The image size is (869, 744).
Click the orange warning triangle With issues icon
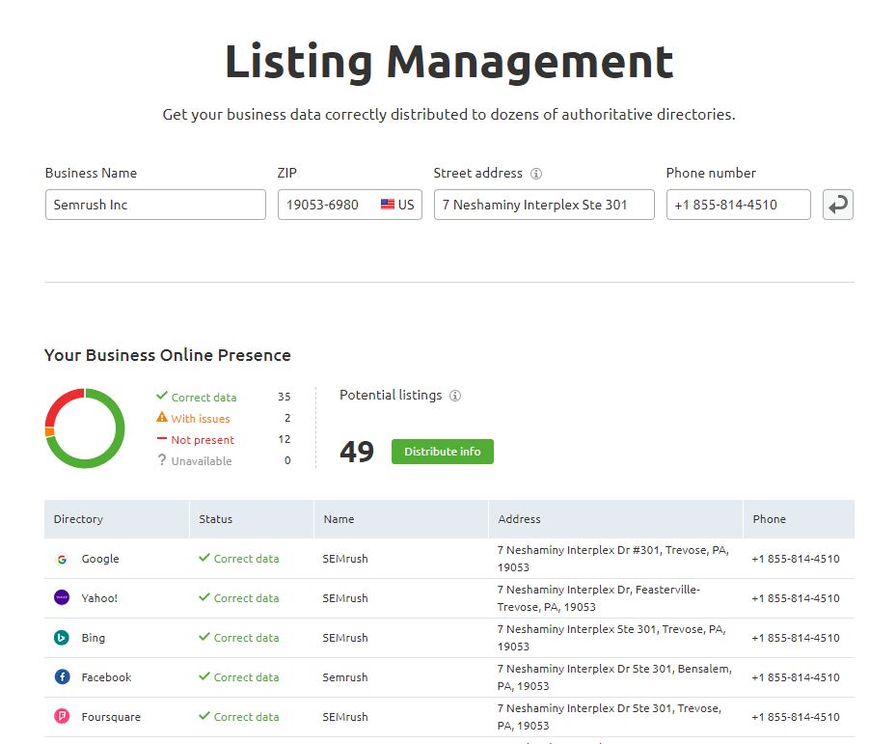(x=162, y=417)
